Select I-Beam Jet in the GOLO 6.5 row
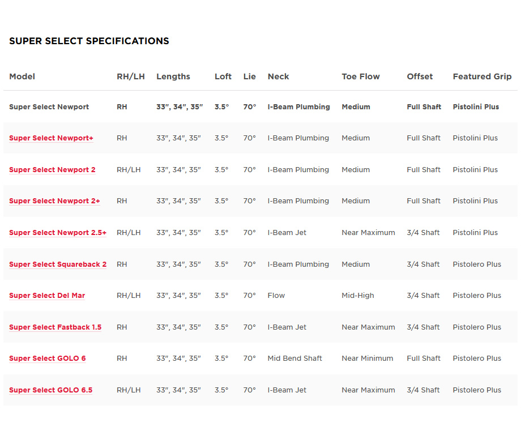The image size is (521, 431). [x=287, y=390]
